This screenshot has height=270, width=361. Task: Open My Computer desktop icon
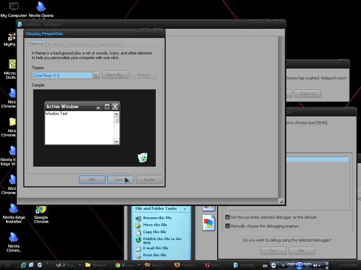coord(14,9)
